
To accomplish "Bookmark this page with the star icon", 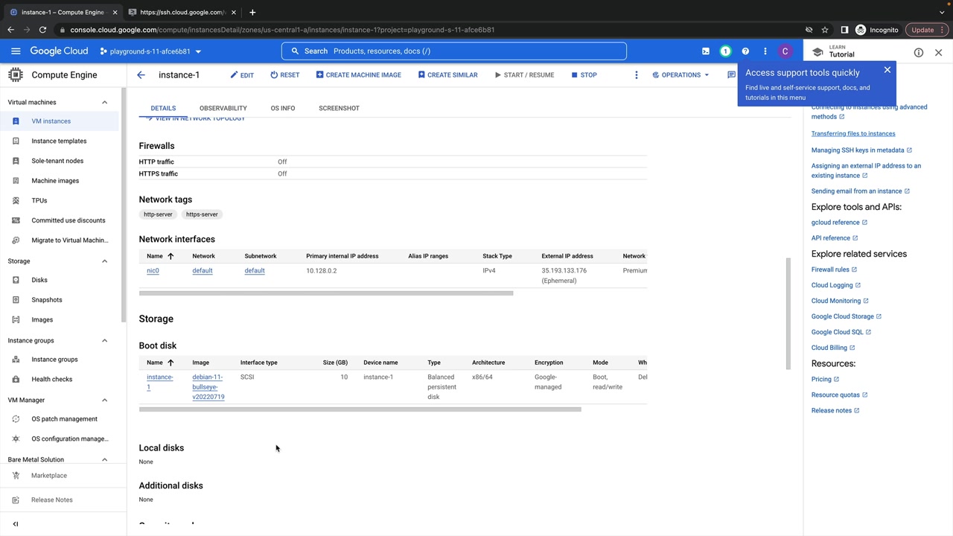I will (x=825, y=30).
